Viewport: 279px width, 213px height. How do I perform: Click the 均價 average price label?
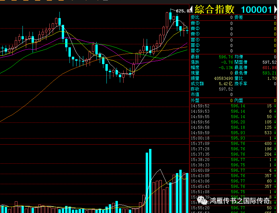point(239,57)
